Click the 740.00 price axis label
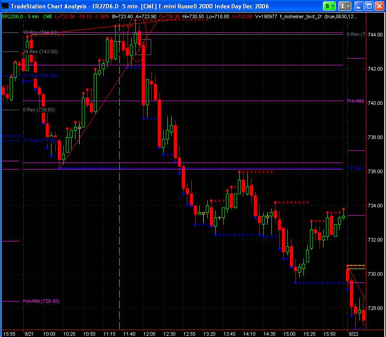Image resolution: width=386 pixels, height=337 pixels. 375,103
